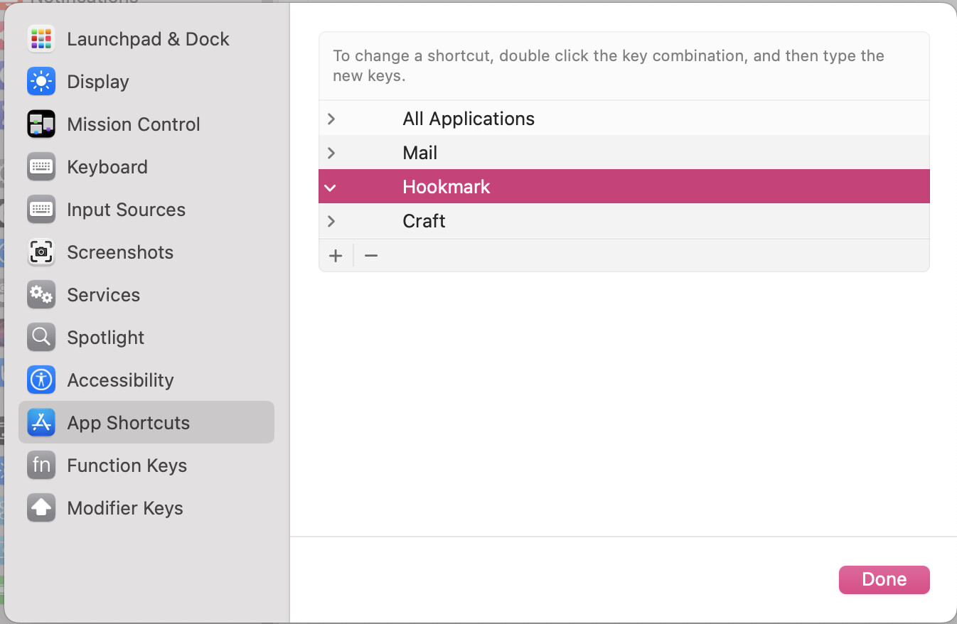Open Display shortcuts section

[x=146, y=82]
